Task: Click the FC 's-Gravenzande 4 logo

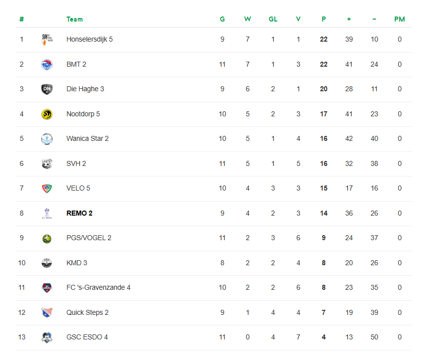Action: pos(46,288)
